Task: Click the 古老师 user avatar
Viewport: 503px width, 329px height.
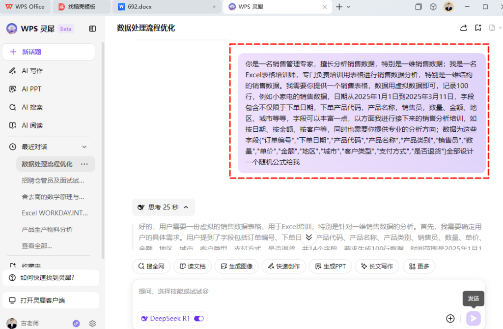Action: tap(12, 323)
